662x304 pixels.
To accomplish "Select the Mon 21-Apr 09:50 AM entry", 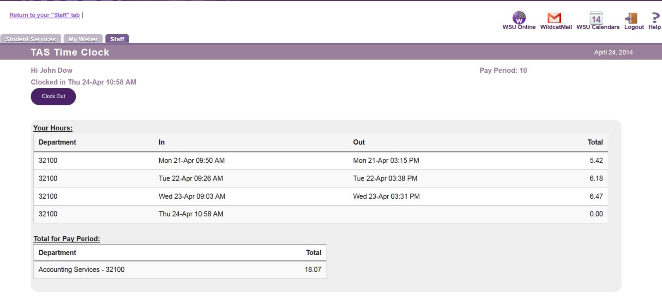I will coord(192,160).
